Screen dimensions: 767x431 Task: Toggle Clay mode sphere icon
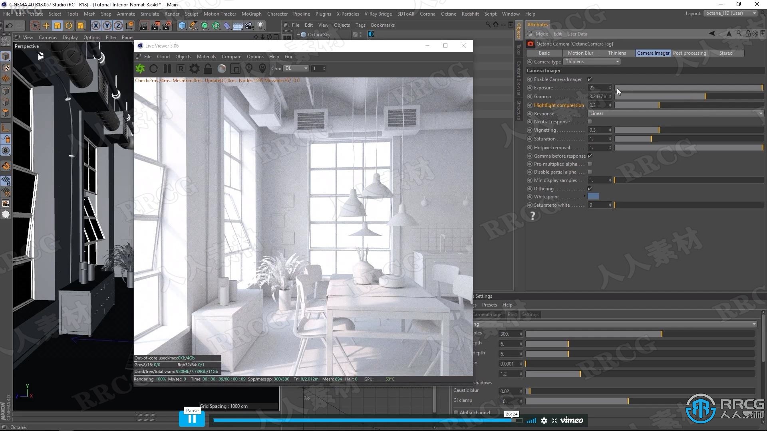pyautogui.click(x=222, y=69)
